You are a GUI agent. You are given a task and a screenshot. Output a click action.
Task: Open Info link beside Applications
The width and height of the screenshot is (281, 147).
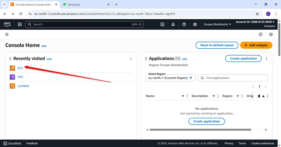click(x=185, y=59)
